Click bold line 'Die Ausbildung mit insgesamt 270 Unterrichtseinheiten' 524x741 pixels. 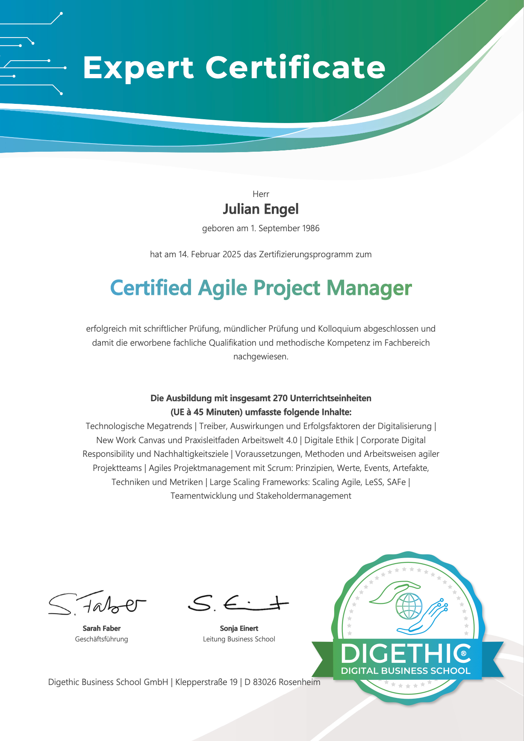point(261,398)
